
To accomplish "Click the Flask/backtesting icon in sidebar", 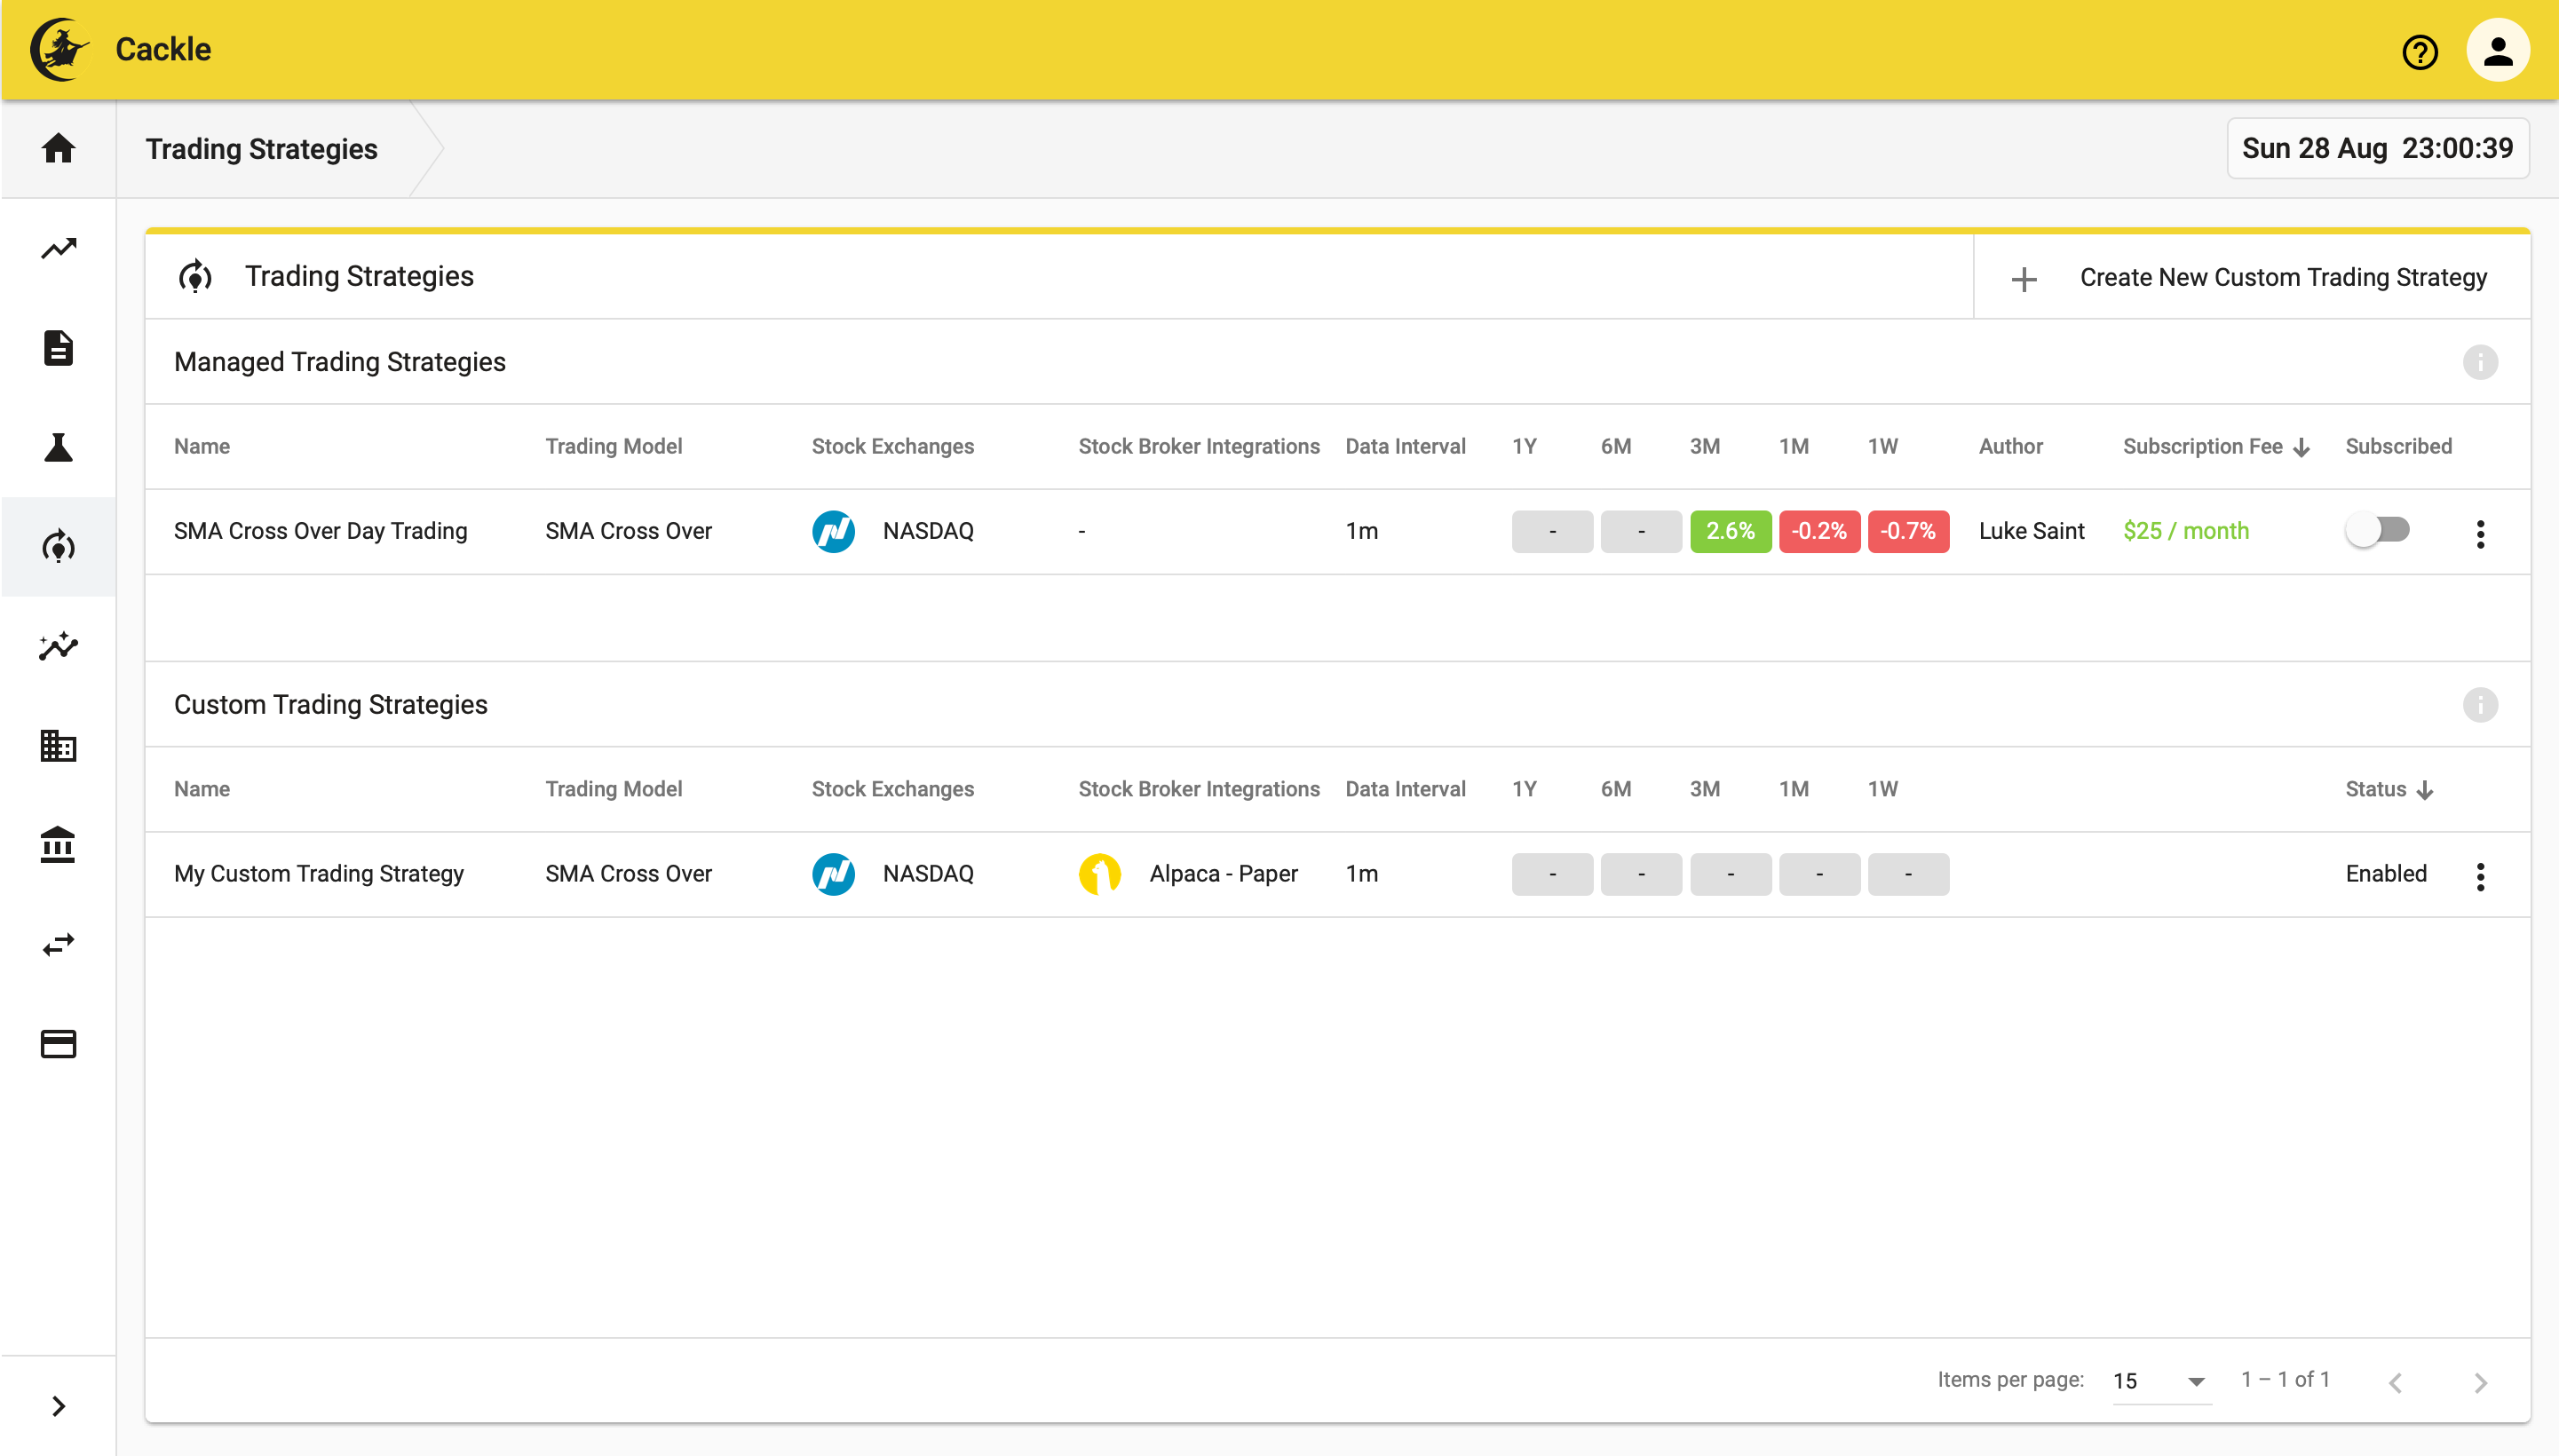I will (58, 446).
